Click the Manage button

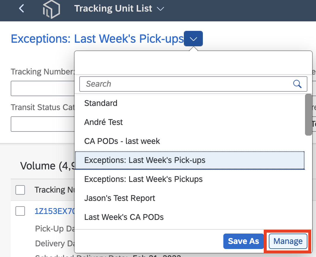(288, 241)
